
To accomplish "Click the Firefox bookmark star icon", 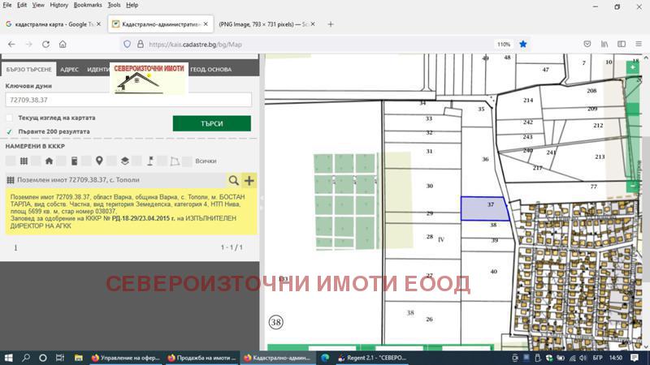I will tap(523, 44).
